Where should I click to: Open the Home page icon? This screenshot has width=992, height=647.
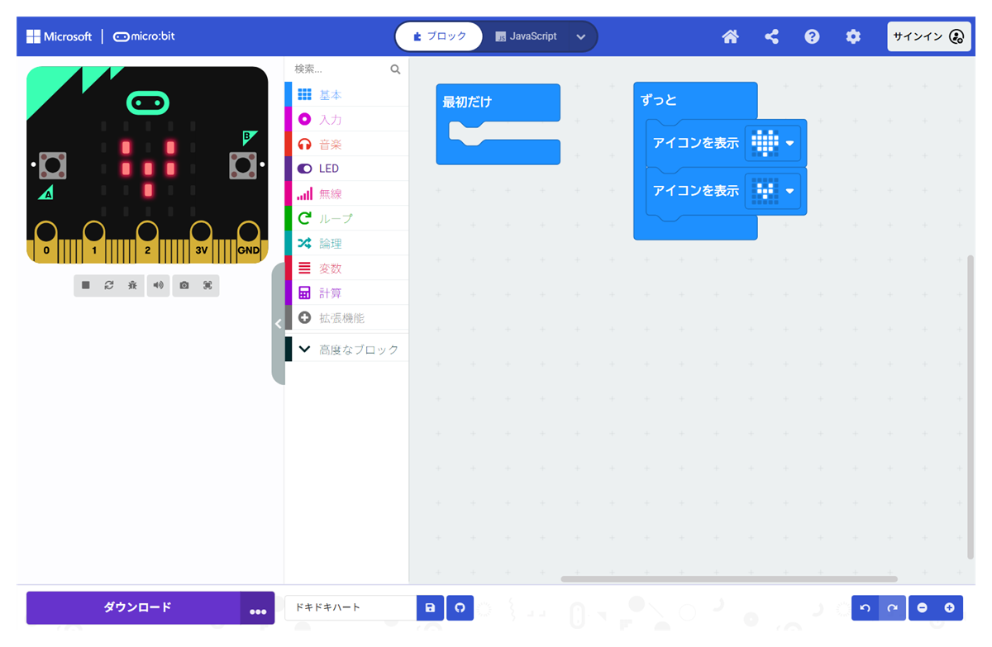tap(730, 36)
